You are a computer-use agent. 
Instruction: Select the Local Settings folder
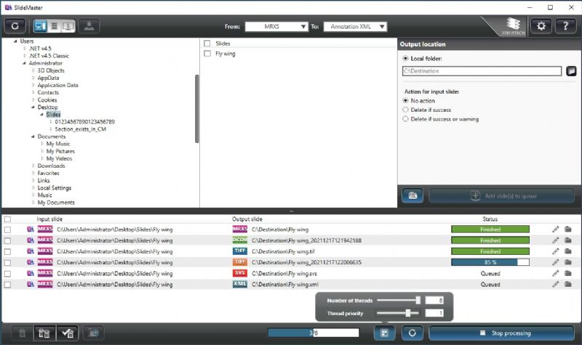pyautogui.click(x=54, y=188)
